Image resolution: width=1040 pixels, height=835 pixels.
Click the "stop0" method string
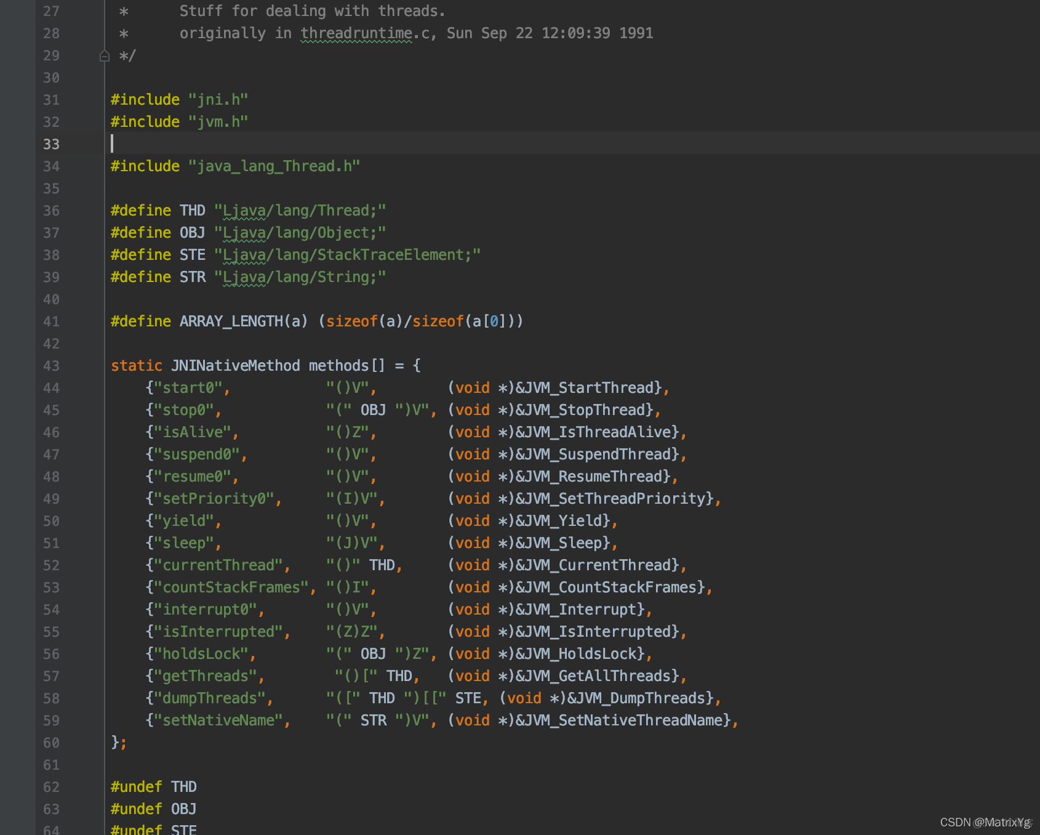click(183, 410)
